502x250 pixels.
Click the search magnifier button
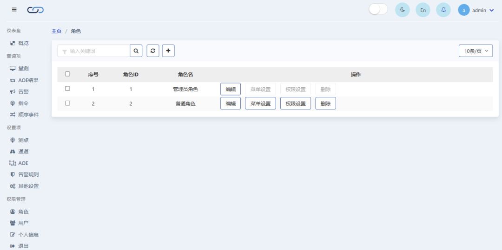[x=136, y=51]
